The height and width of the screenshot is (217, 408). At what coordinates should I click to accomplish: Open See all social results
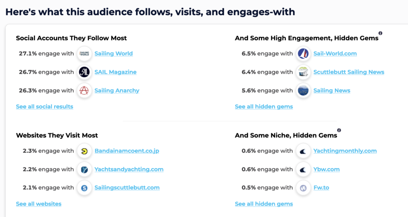[45, 107]
